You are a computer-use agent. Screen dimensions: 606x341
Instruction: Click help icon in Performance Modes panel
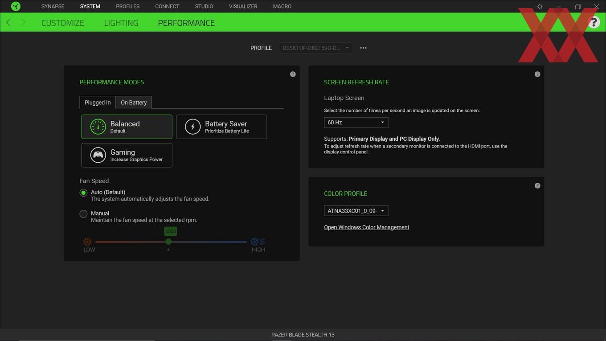(x=293, y=74)
